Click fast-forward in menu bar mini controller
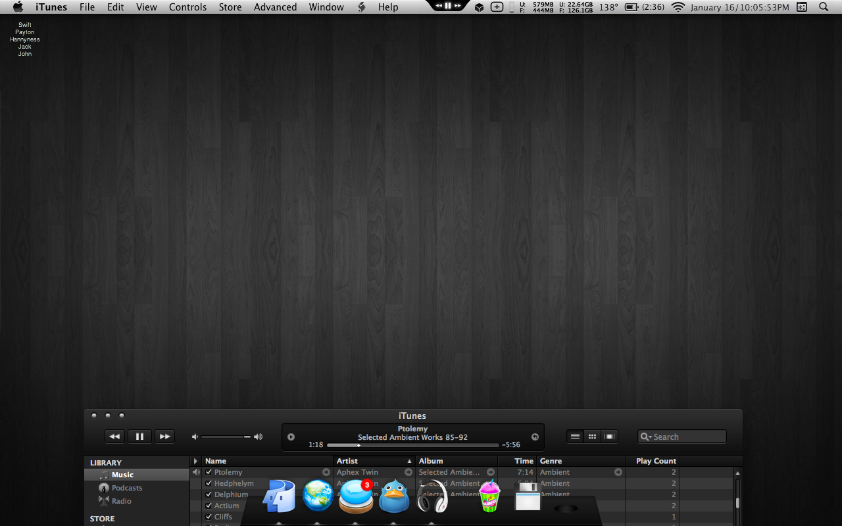842x526 pixels. pos(457,5)
